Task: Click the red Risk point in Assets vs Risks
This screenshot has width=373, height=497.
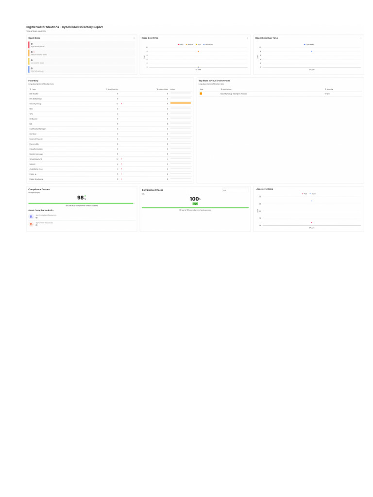Action: pyautogui.click(x=312, y=222)
